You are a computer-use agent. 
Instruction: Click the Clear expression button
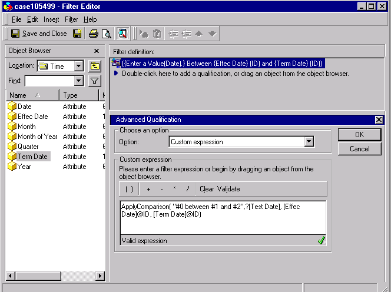[x=207, y=189]
